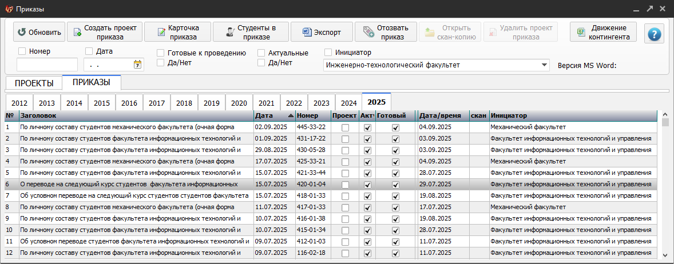Click Отозвать приказ to revoke order
This screenshot has width=674, height=264.
pos(385,33)
